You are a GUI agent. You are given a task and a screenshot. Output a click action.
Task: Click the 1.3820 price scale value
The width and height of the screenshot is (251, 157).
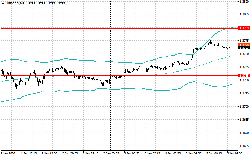(x=244, y=1)
